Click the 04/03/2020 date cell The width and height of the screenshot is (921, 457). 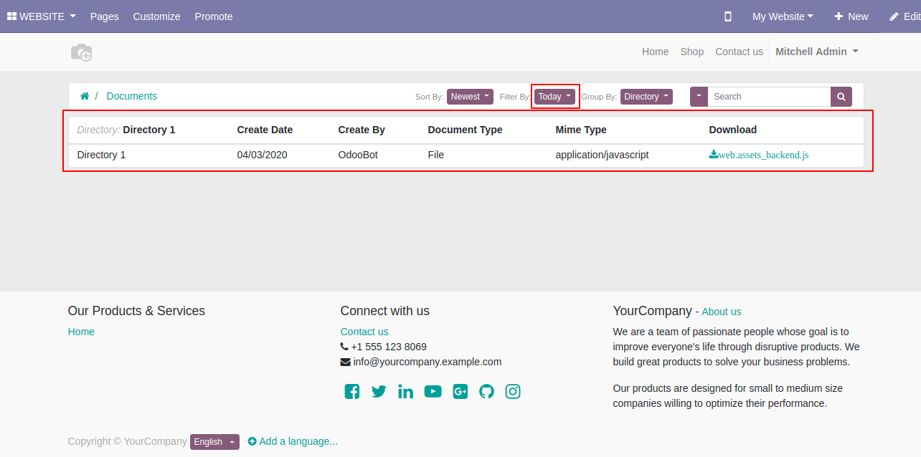point(263,155)
